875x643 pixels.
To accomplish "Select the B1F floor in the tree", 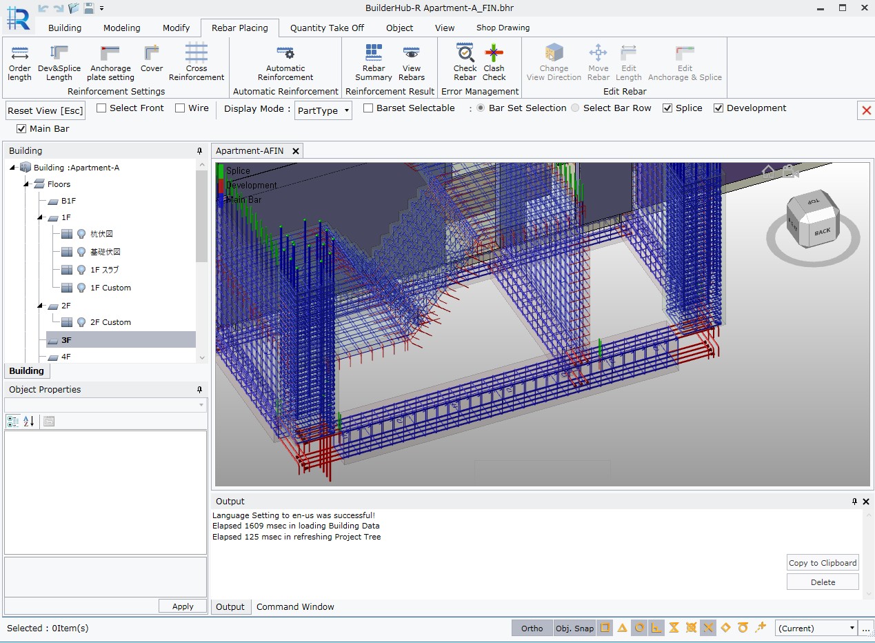I will point(68,201).
